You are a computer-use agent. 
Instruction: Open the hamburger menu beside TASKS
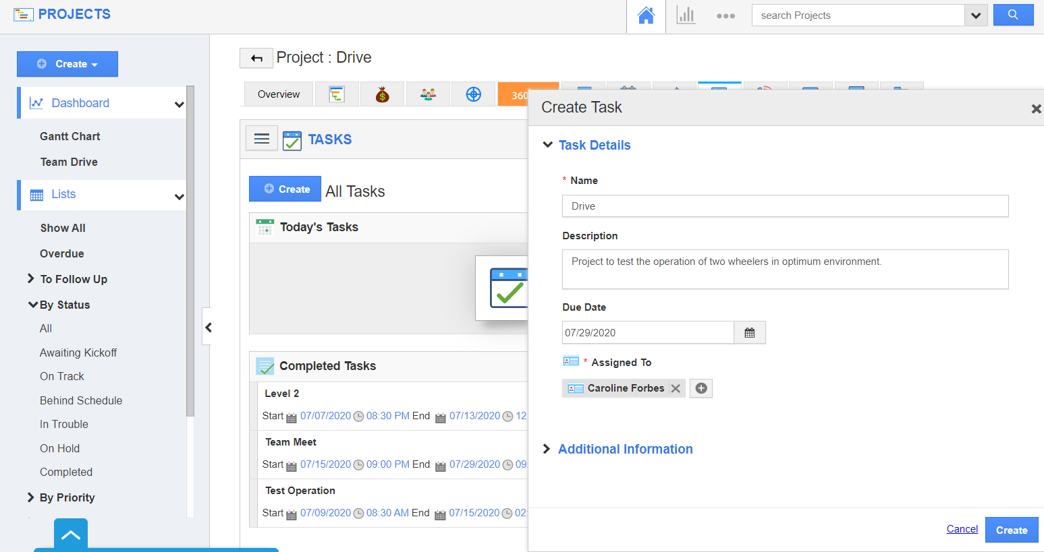point(262,139)
